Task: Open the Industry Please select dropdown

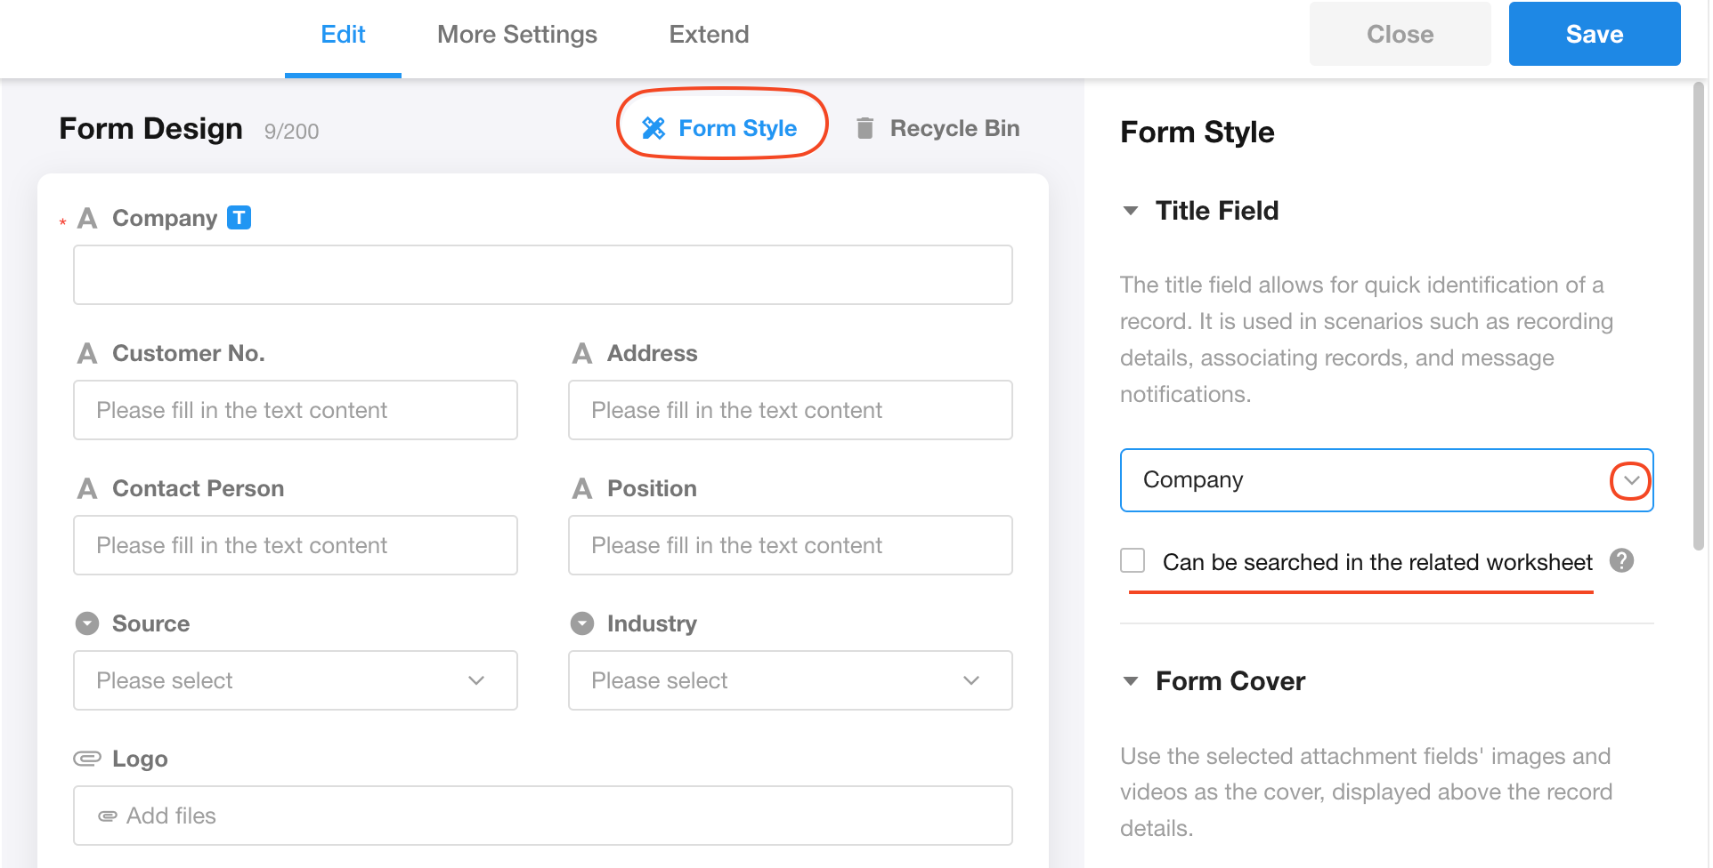Action: pyautogui.click(x=790, y=680)
